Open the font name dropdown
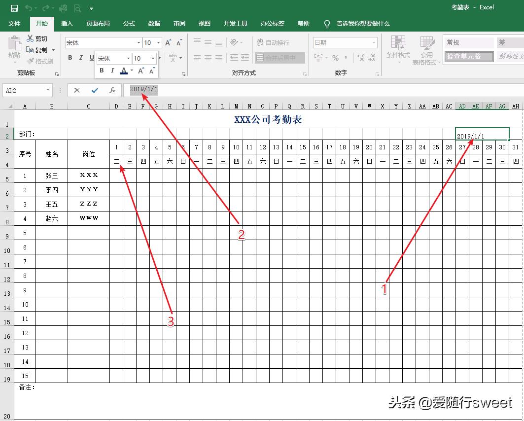This screenshot has height=421, width=524. coord(139,42)
